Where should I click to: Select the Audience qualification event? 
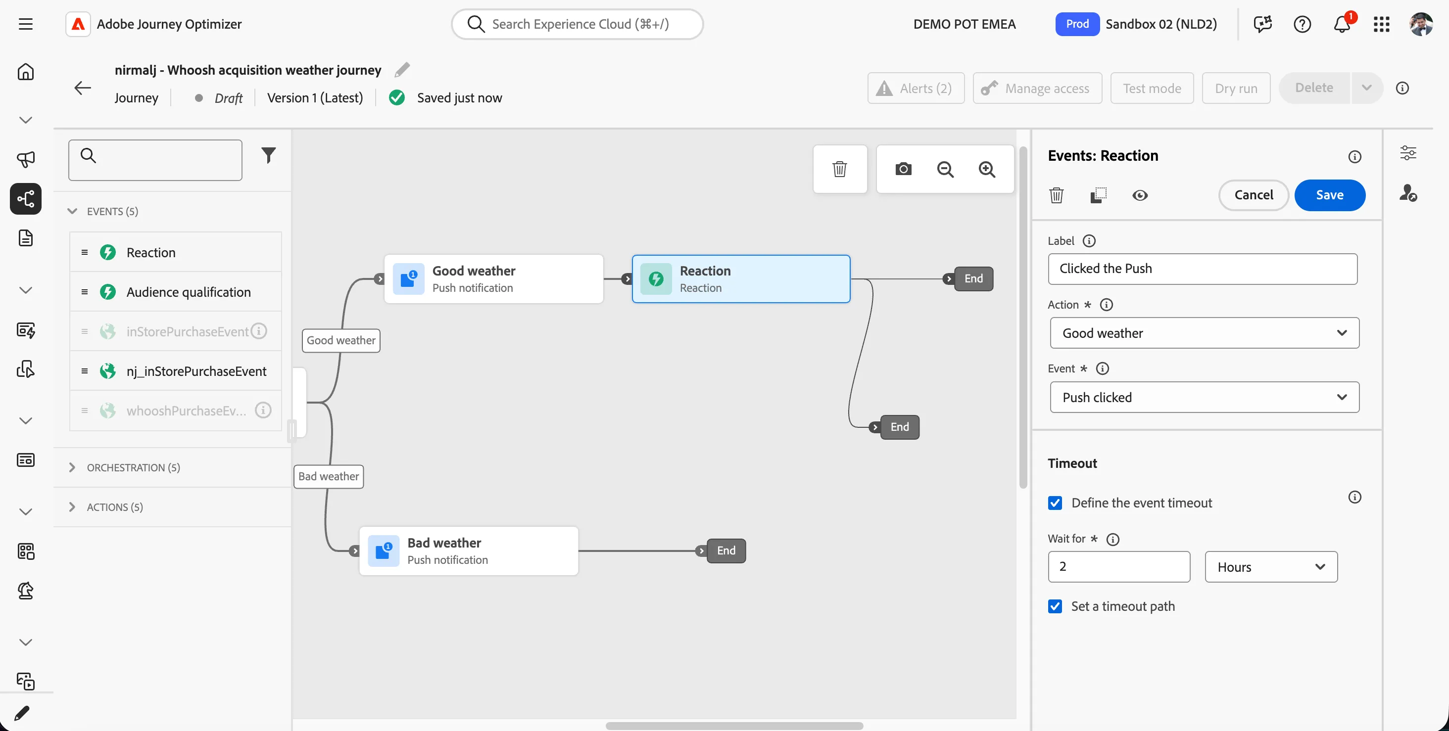click(176, 292)
